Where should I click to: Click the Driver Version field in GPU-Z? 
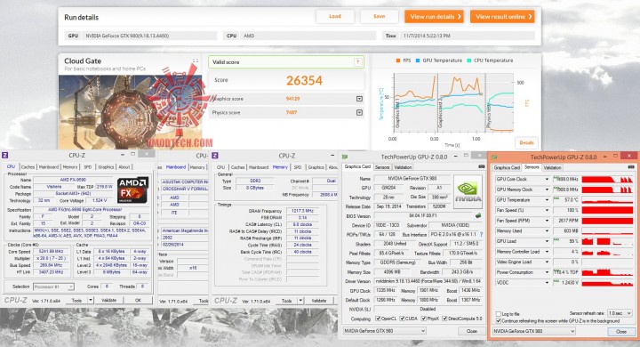pos(428,281)
